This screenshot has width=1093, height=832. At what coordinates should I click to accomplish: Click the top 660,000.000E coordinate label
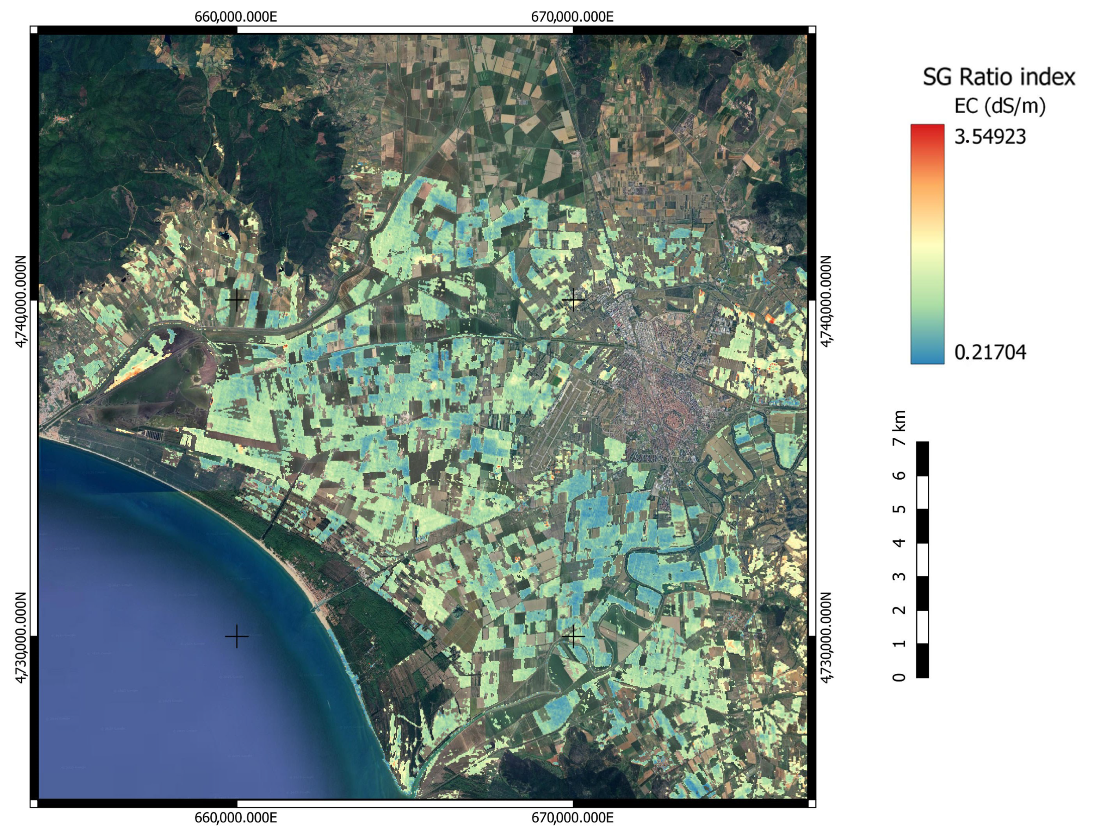[x=236, y=17]
